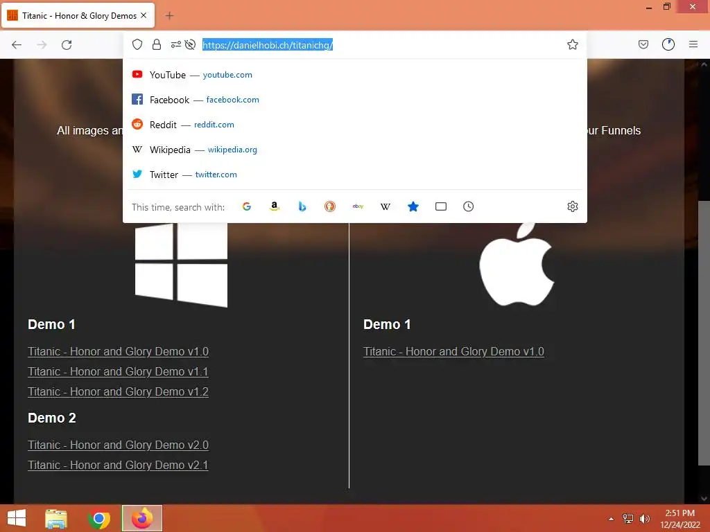Click the Firefox account profile icon
The height and width of the screenshot is (532, 710).
(668, 44)
